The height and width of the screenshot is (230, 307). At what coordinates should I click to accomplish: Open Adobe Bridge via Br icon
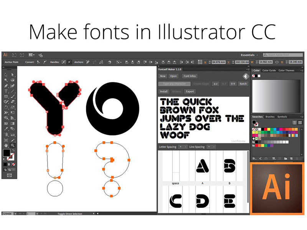point(14,55)
